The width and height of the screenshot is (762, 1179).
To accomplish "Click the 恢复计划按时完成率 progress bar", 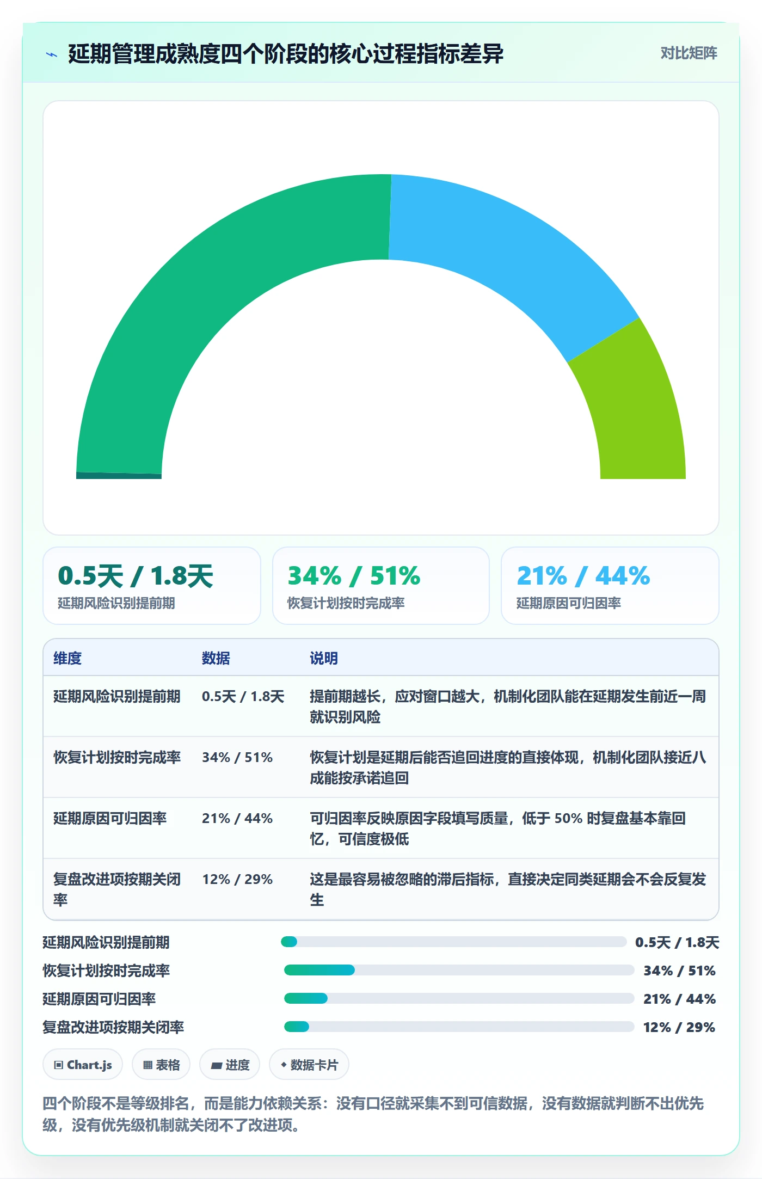I will click(x=459, y=970).
